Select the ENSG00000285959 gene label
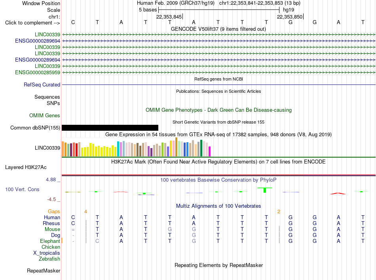 [38, 72]
